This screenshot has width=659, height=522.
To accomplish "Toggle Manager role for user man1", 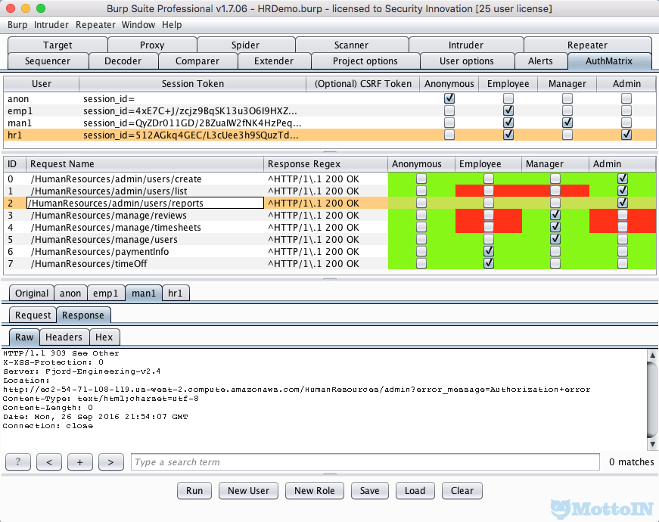I will (567, 123).
